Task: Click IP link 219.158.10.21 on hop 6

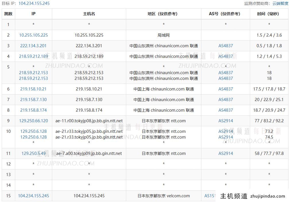Action: (x=33, y=89)
